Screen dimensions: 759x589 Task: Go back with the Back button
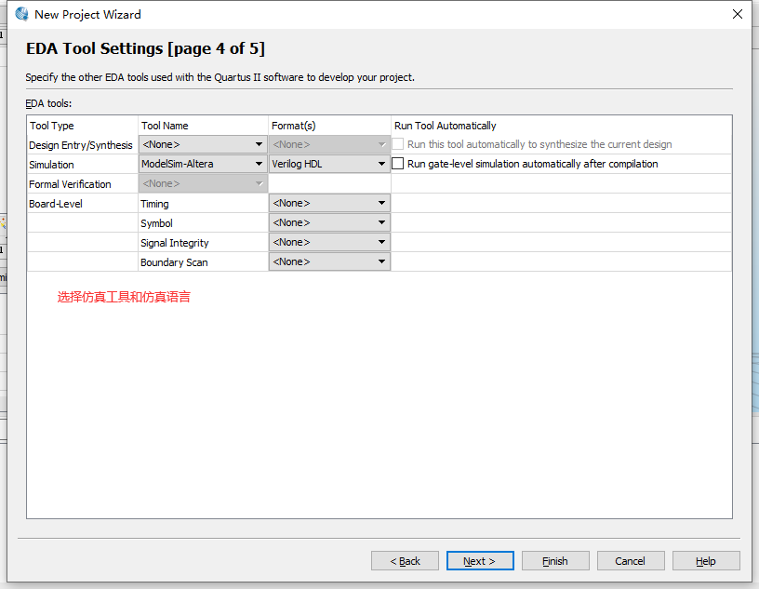(x=406, y=561)
